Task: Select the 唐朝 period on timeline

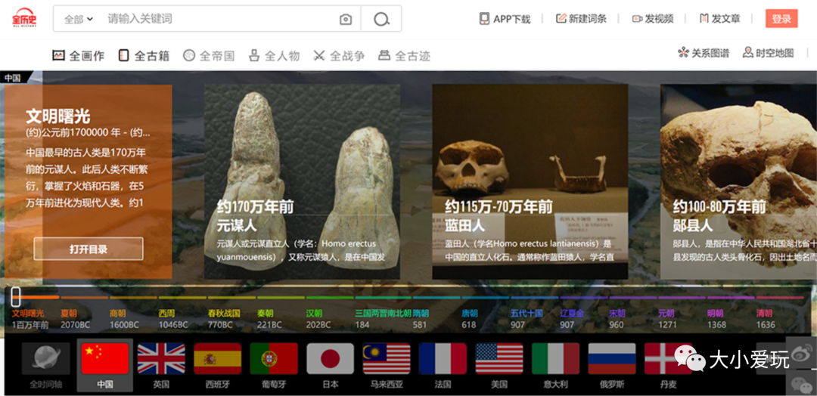Action: (x=470, y=314)
